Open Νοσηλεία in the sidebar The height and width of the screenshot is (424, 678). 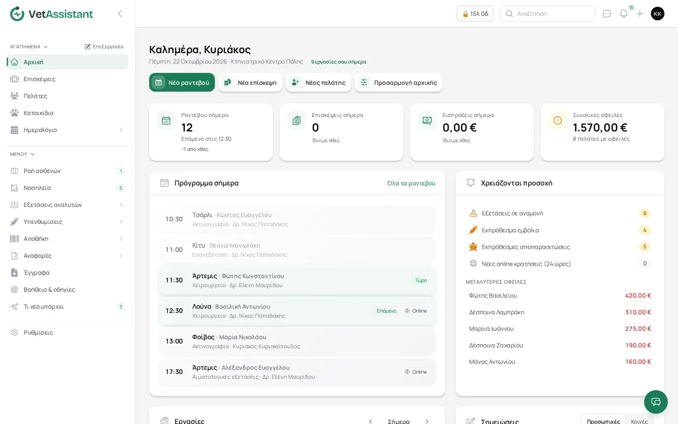pyautogui.click(x=68, y=188)
